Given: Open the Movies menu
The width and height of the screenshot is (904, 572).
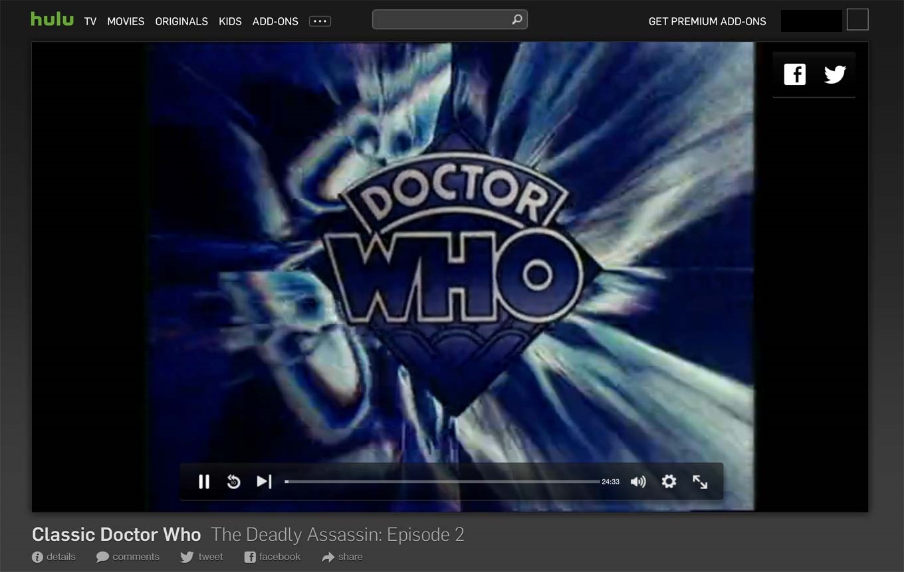Looking at the screenshot, I should 126,21.
